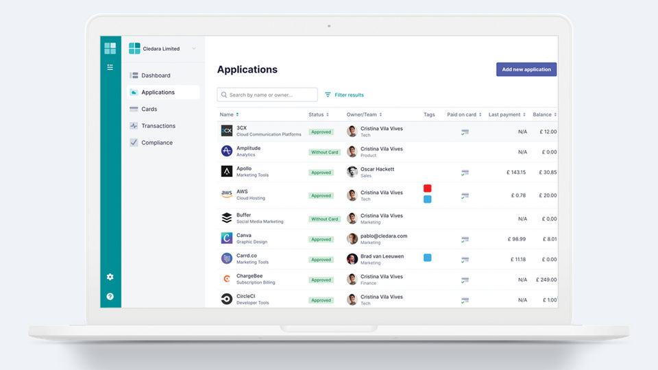658x370 pixels.
Task: Click paid-on-card icon in CircleCI row
Action: pos(465,300)
